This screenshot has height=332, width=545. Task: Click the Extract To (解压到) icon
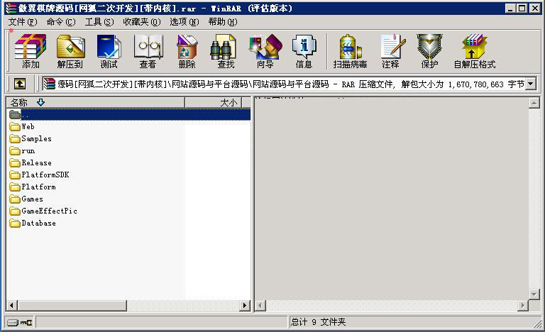click(x=70, y=51)
